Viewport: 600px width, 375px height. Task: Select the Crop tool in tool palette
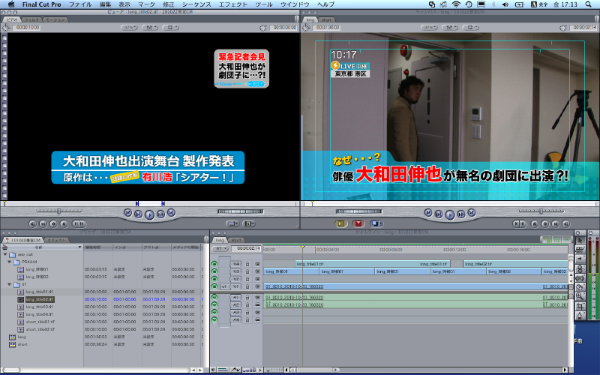point(580,307)
